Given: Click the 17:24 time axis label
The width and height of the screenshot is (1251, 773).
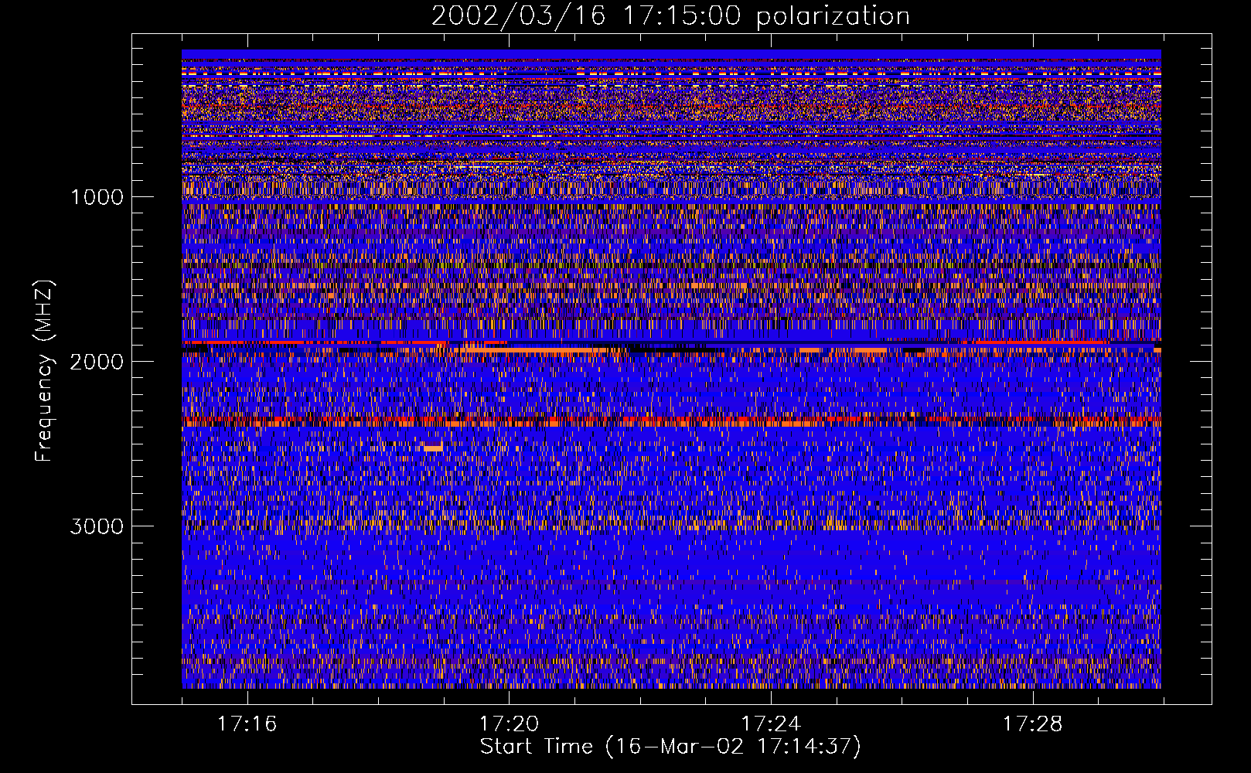Looking at the screenshot, I should 771,724.
